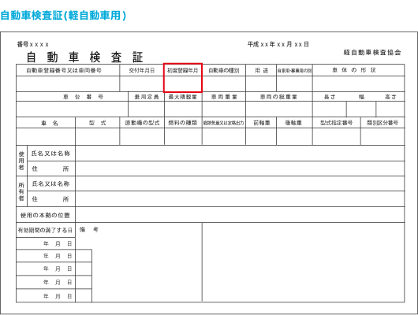418x315 pixels.
Task: Click the 用途 header cell
Action: point(261,70)
